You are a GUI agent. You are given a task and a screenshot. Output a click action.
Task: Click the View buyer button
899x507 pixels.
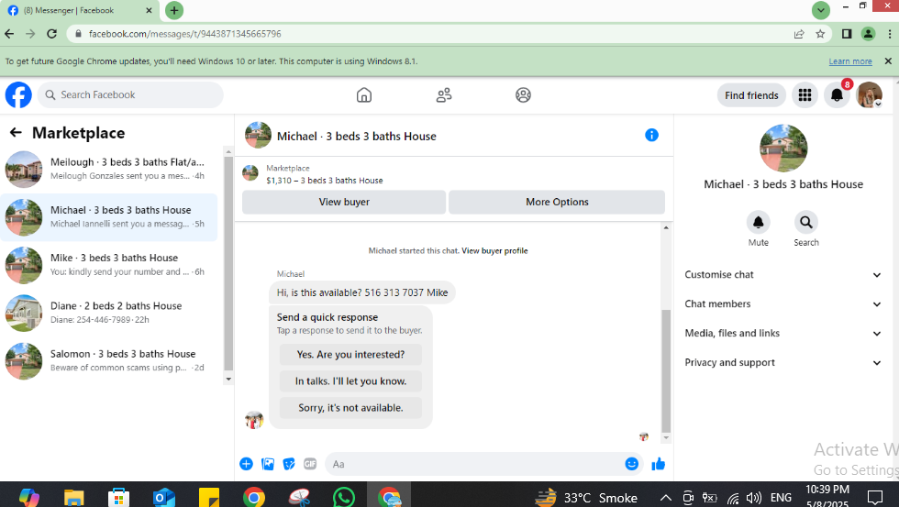[x=344, y=202]
